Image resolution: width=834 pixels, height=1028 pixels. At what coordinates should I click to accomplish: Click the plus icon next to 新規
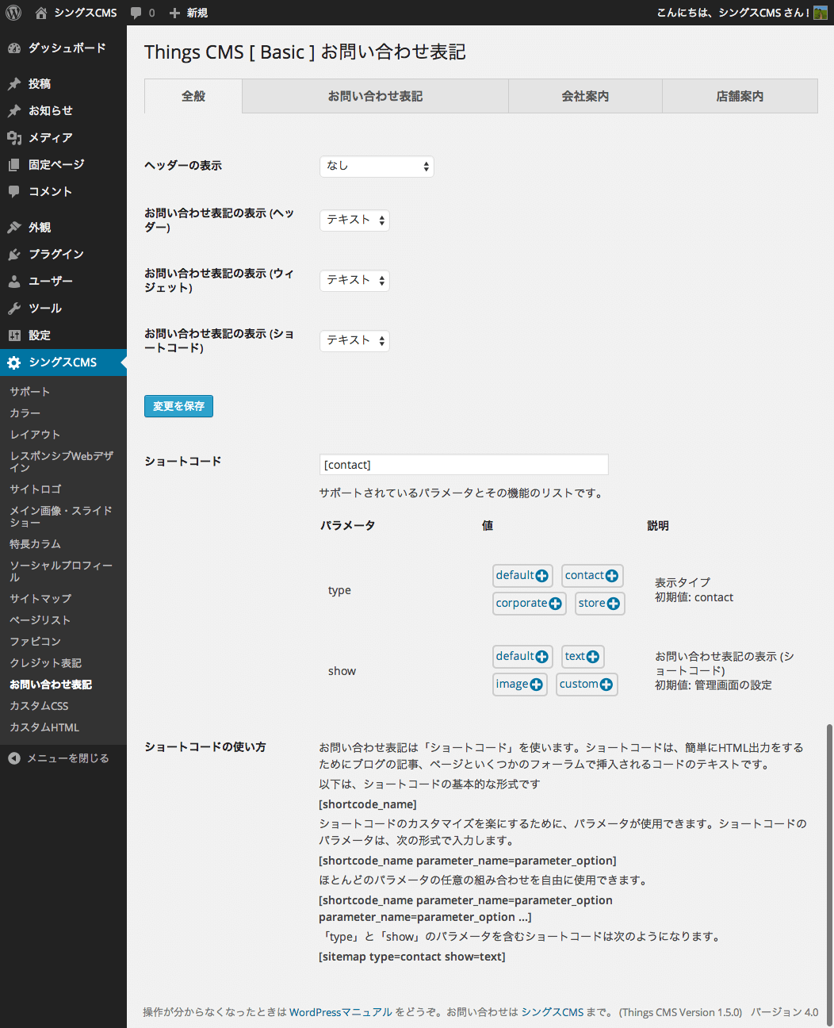coord(174,13)
